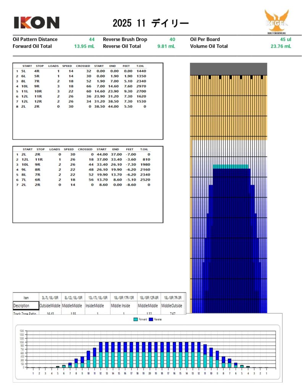Viewport: 302px width, 391px height.
Task: Select the Description cell in zone table
Action: coord(26,306)
